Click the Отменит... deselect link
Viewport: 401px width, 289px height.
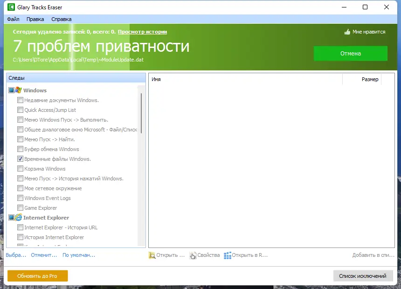click(44, 255)
